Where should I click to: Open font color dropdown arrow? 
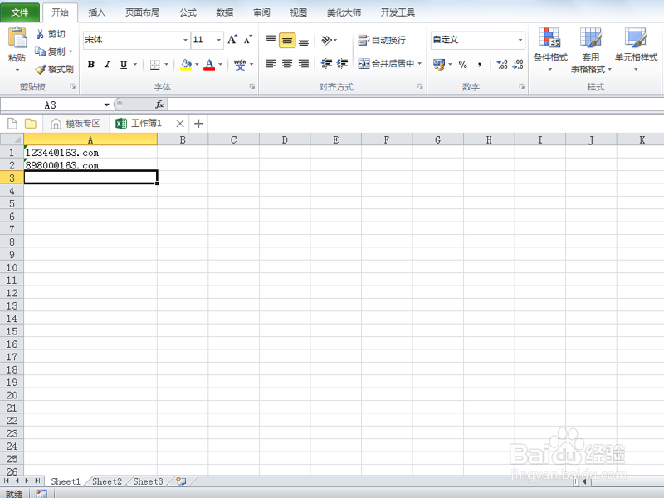click(x=220, y=65)
